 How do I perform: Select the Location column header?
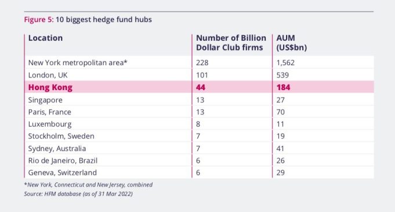pyautogui.click(x=46, y=38)
